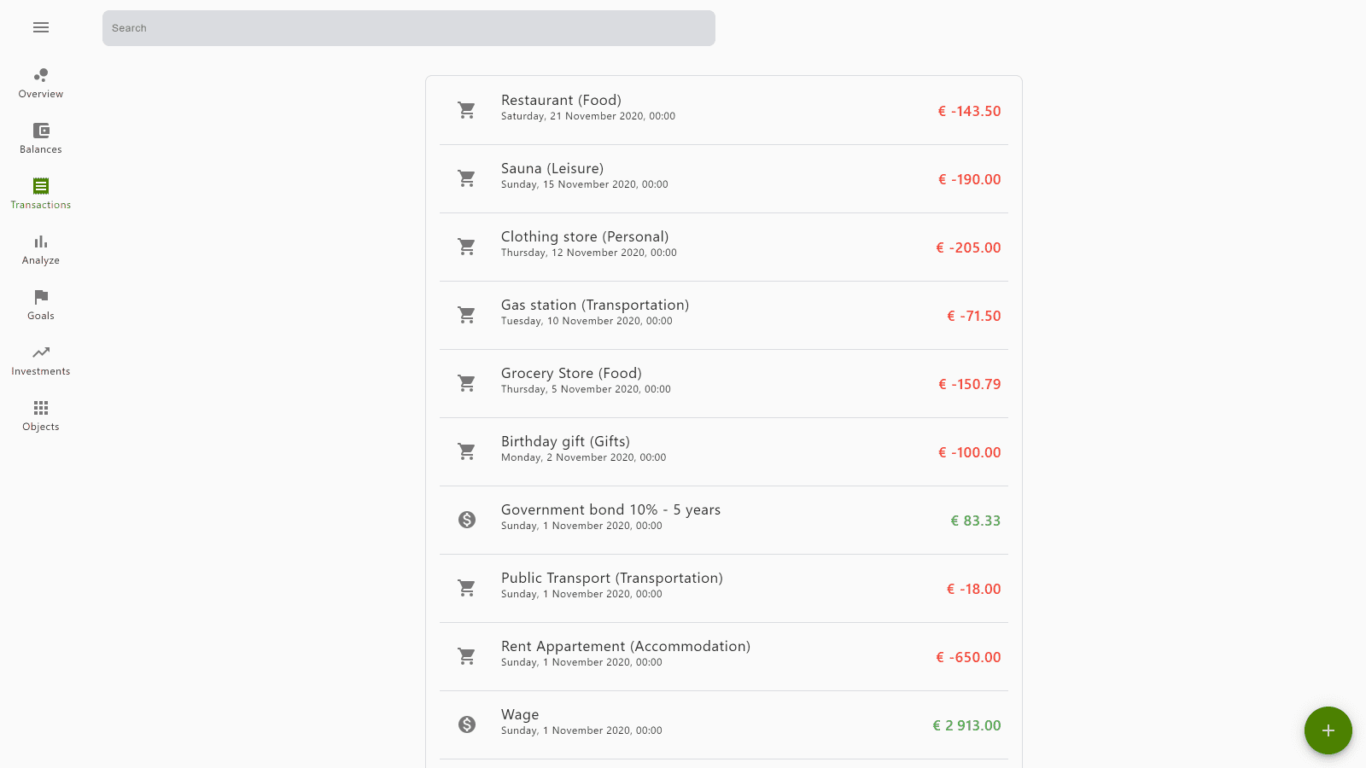This screenshot has height=768, width=1366.
Task: Open the Grocery Store (Food) transaction
Action: (724, 384)
